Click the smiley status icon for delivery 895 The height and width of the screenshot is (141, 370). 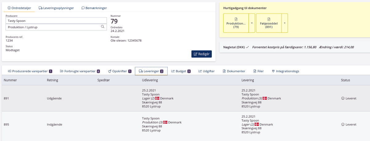click(x=343, y=124)
